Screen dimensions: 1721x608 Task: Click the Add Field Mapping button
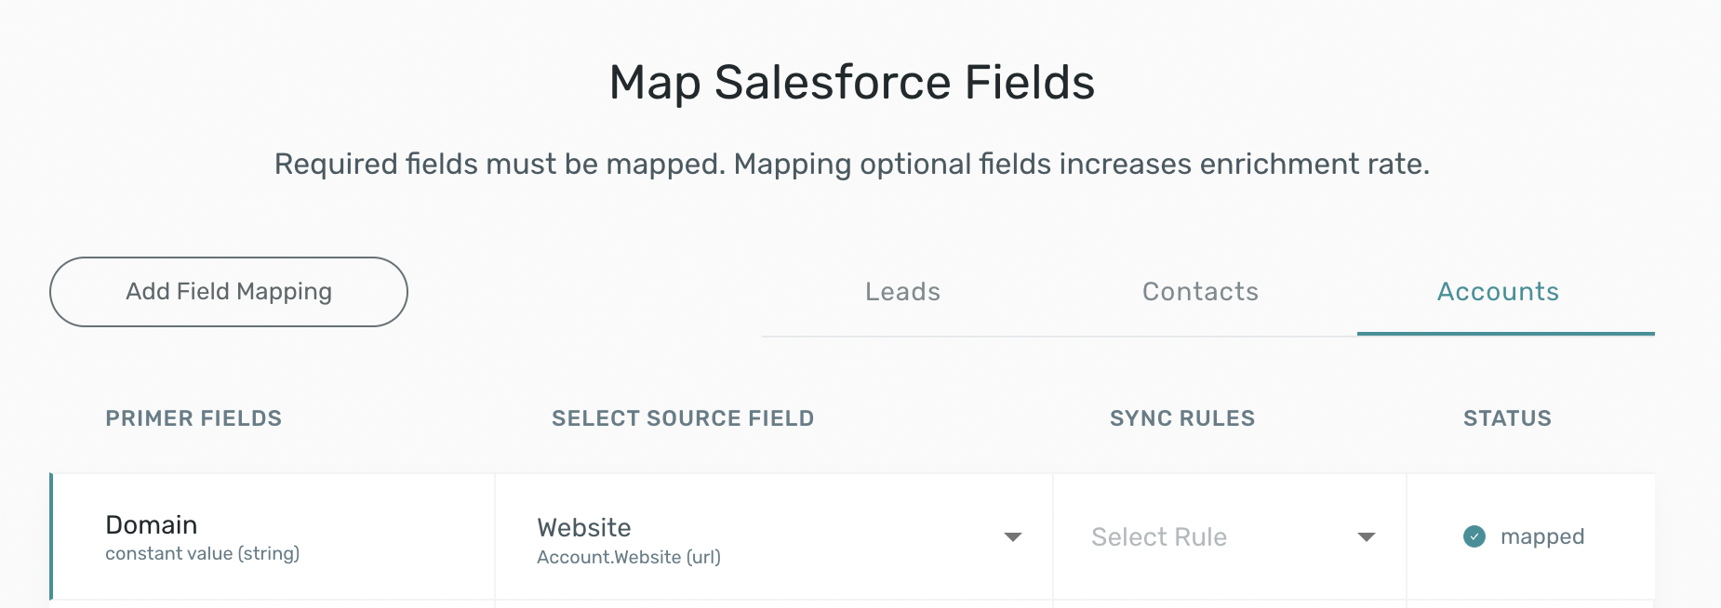(229, 292)
